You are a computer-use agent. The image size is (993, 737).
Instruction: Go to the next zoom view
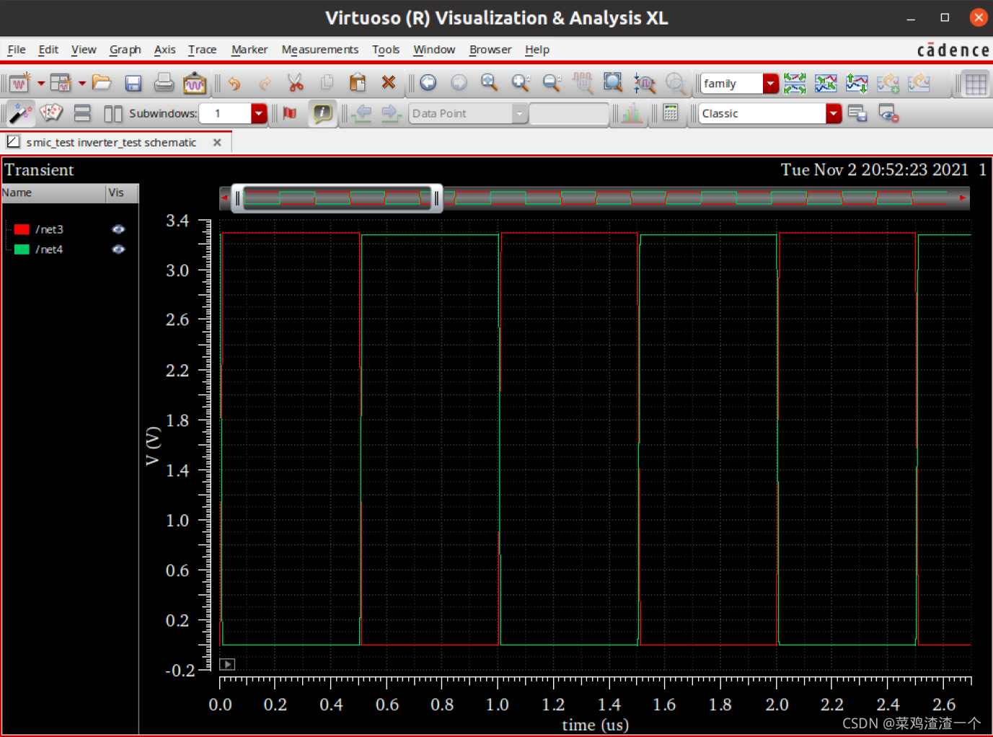point(459,83)
